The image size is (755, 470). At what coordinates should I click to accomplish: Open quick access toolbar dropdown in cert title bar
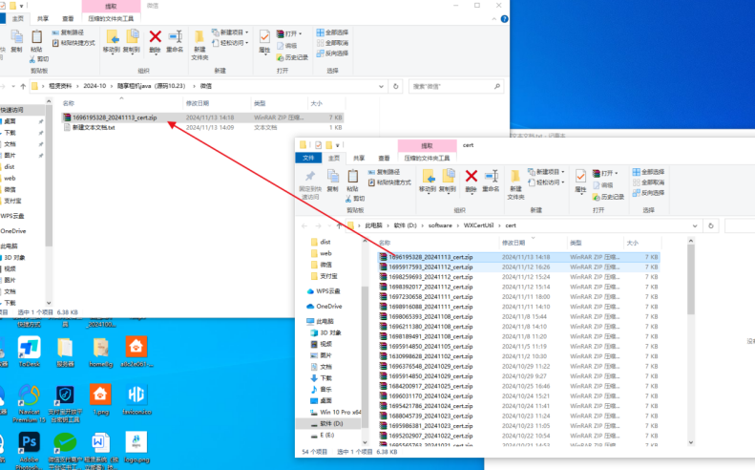tap(338, 144)
